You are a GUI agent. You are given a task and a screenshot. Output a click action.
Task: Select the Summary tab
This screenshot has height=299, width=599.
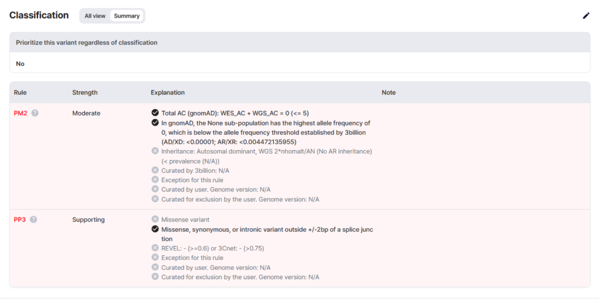pos(126,16)
